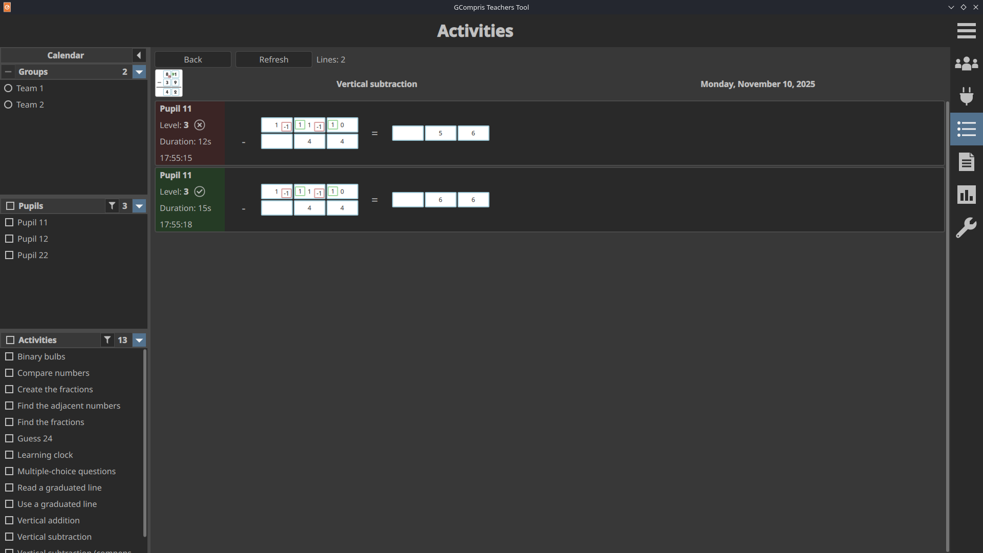Open the connection plug view
983x553 pixels.
click(x=966, y=96)
